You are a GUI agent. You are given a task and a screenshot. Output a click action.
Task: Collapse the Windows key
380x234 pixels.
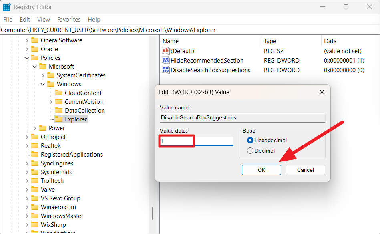click(43, 84)
